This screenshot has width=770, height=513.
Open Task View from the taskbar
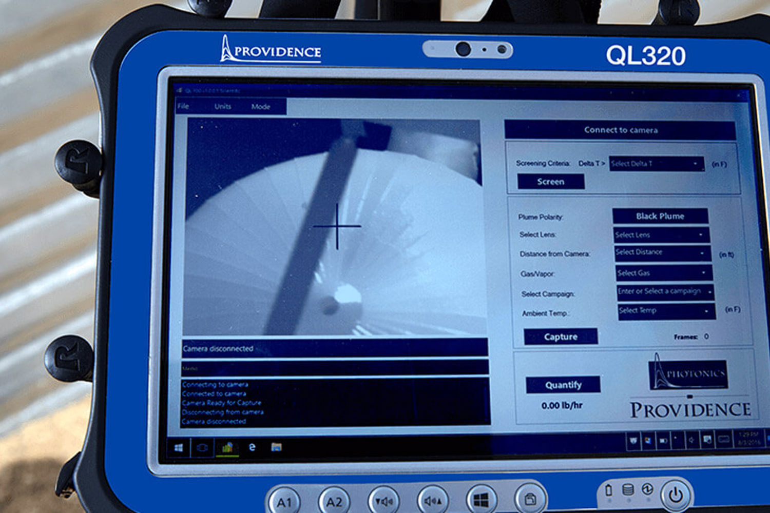tap(202, 448)
